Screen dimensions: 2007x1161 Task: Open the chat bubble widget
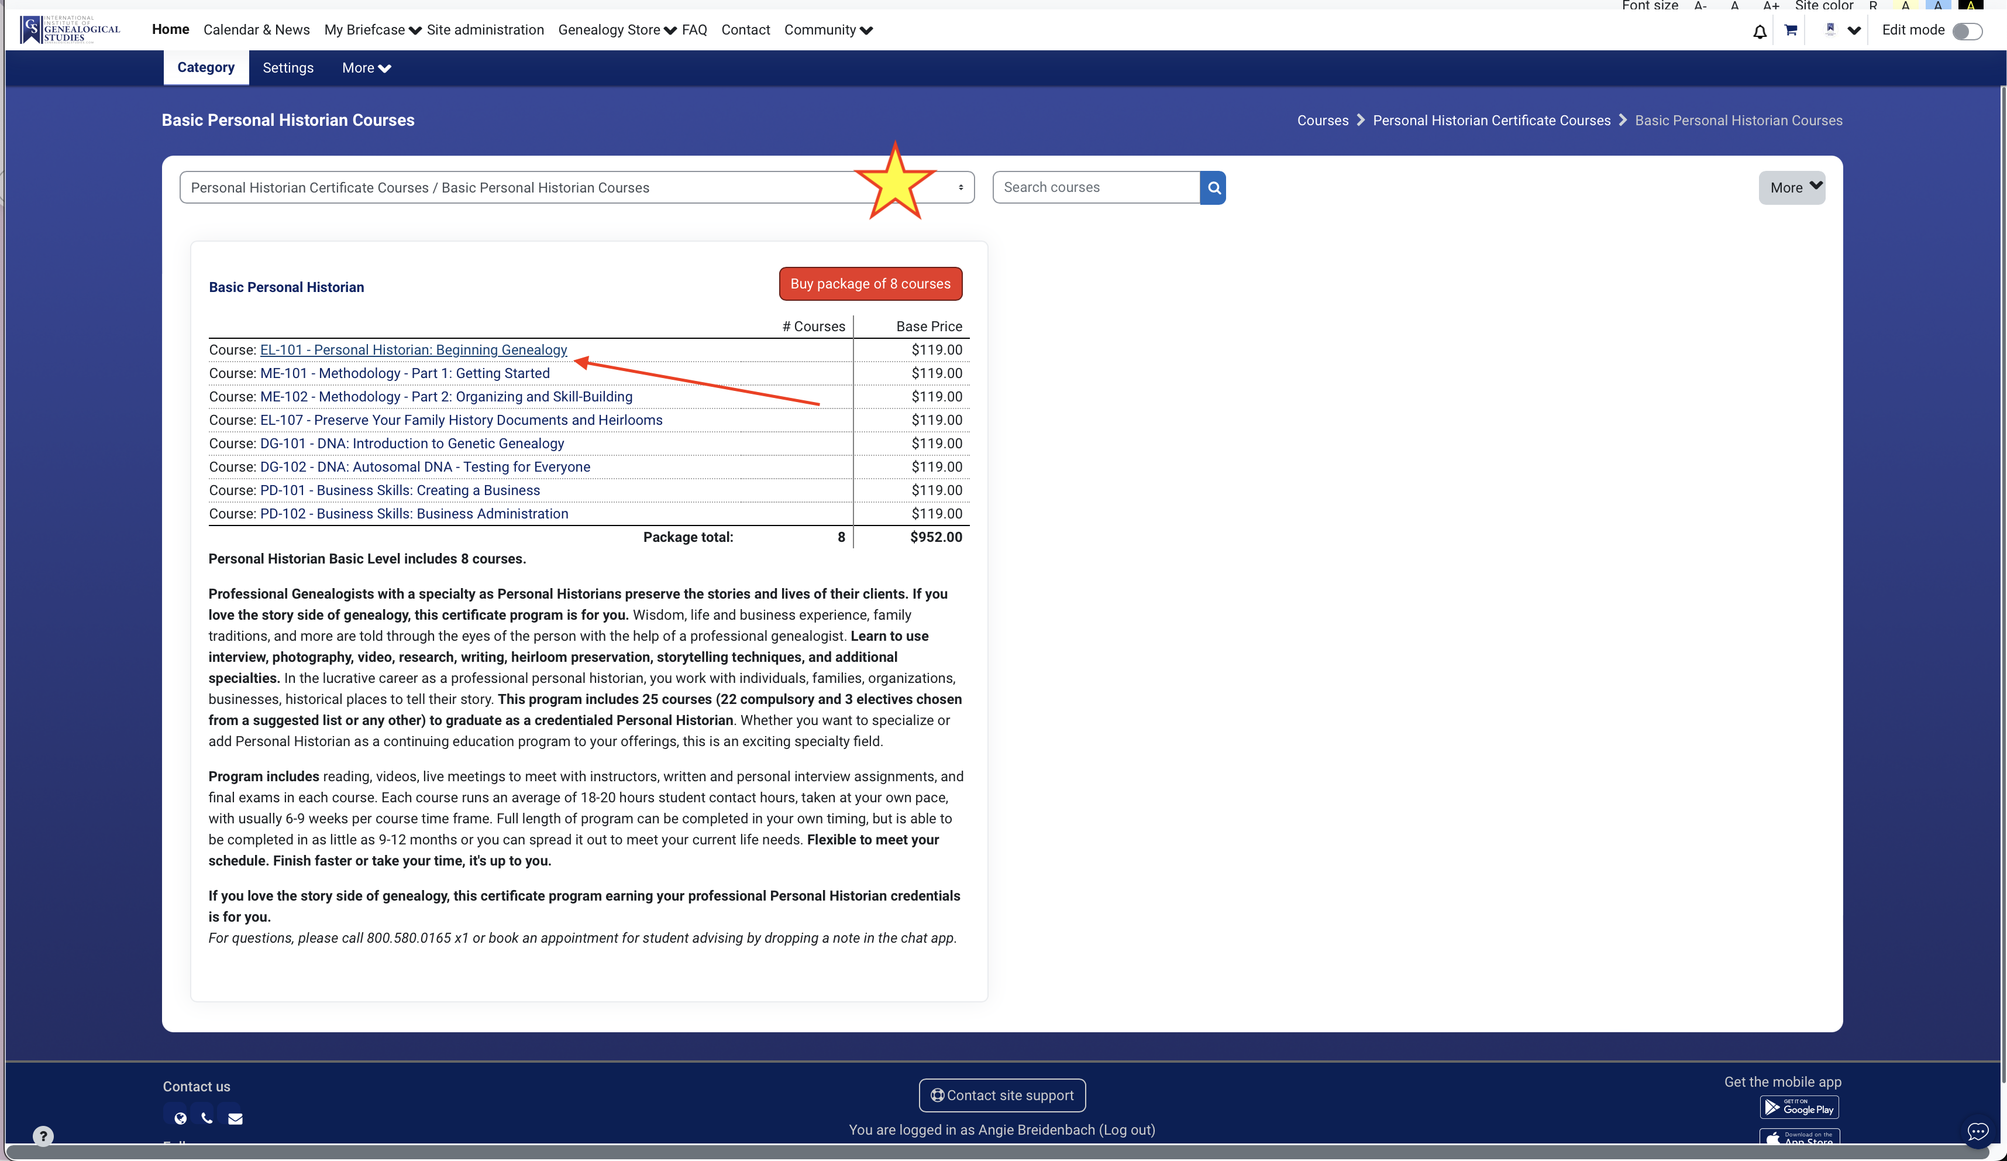(x=1978, y=1131)
